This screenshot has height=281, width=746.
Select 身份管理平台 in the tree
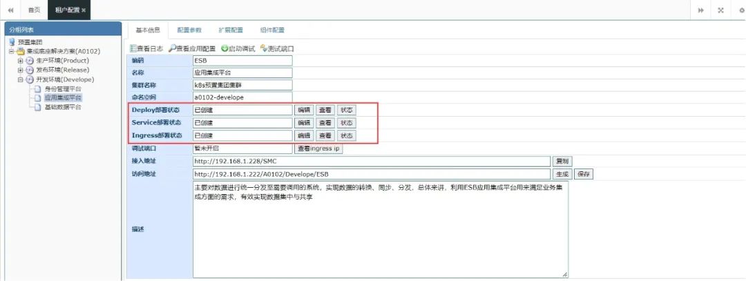coord(63,89)
